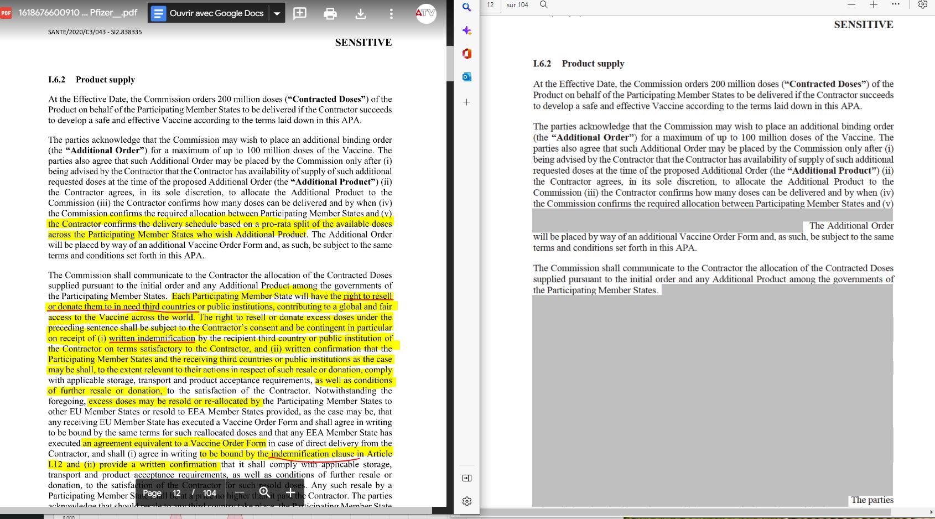Screen dimensions: 935x519
Task: Open right PDF viewer settings gear
Action: [922, 4]
